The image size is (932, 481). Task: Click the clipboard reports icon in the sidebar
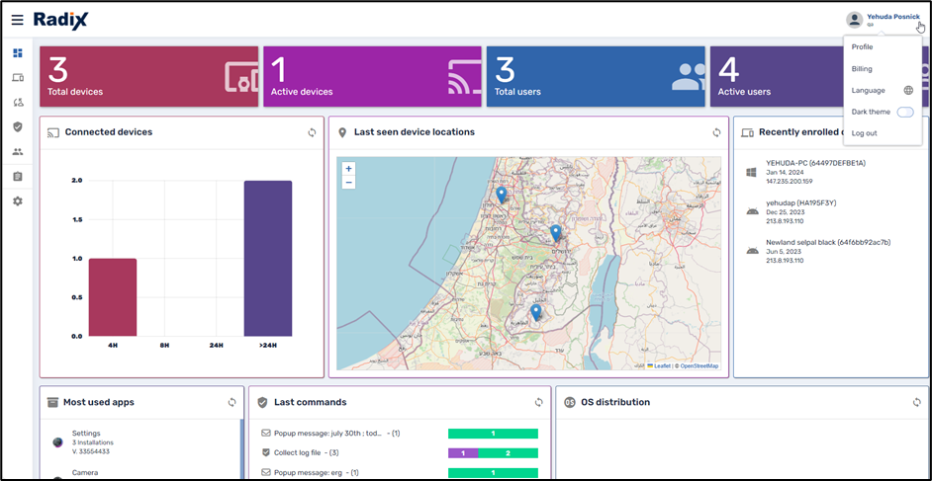pyautogui.click(x=17, y=176)
